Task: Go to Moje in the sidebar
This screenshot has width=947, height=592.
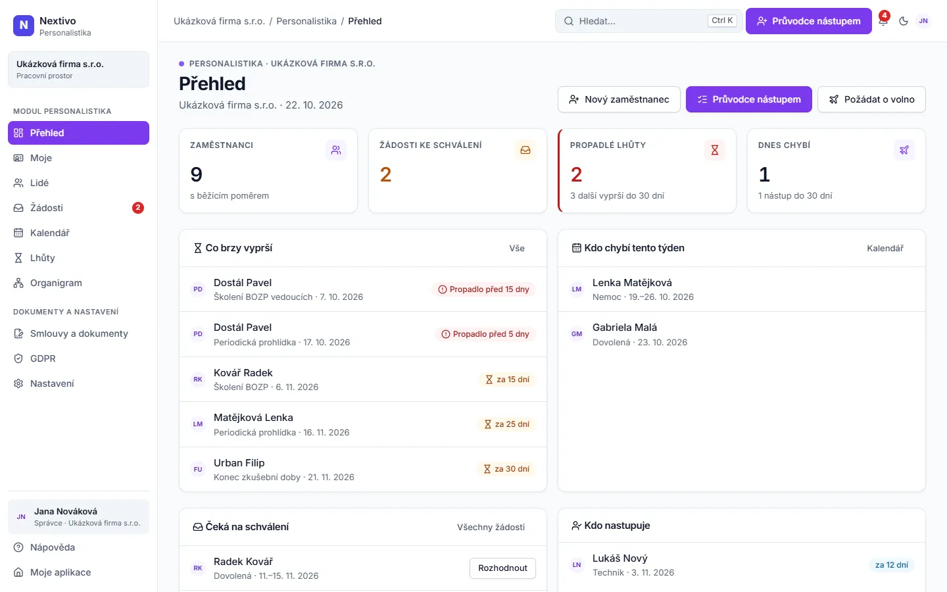Action: click(78, 158)
